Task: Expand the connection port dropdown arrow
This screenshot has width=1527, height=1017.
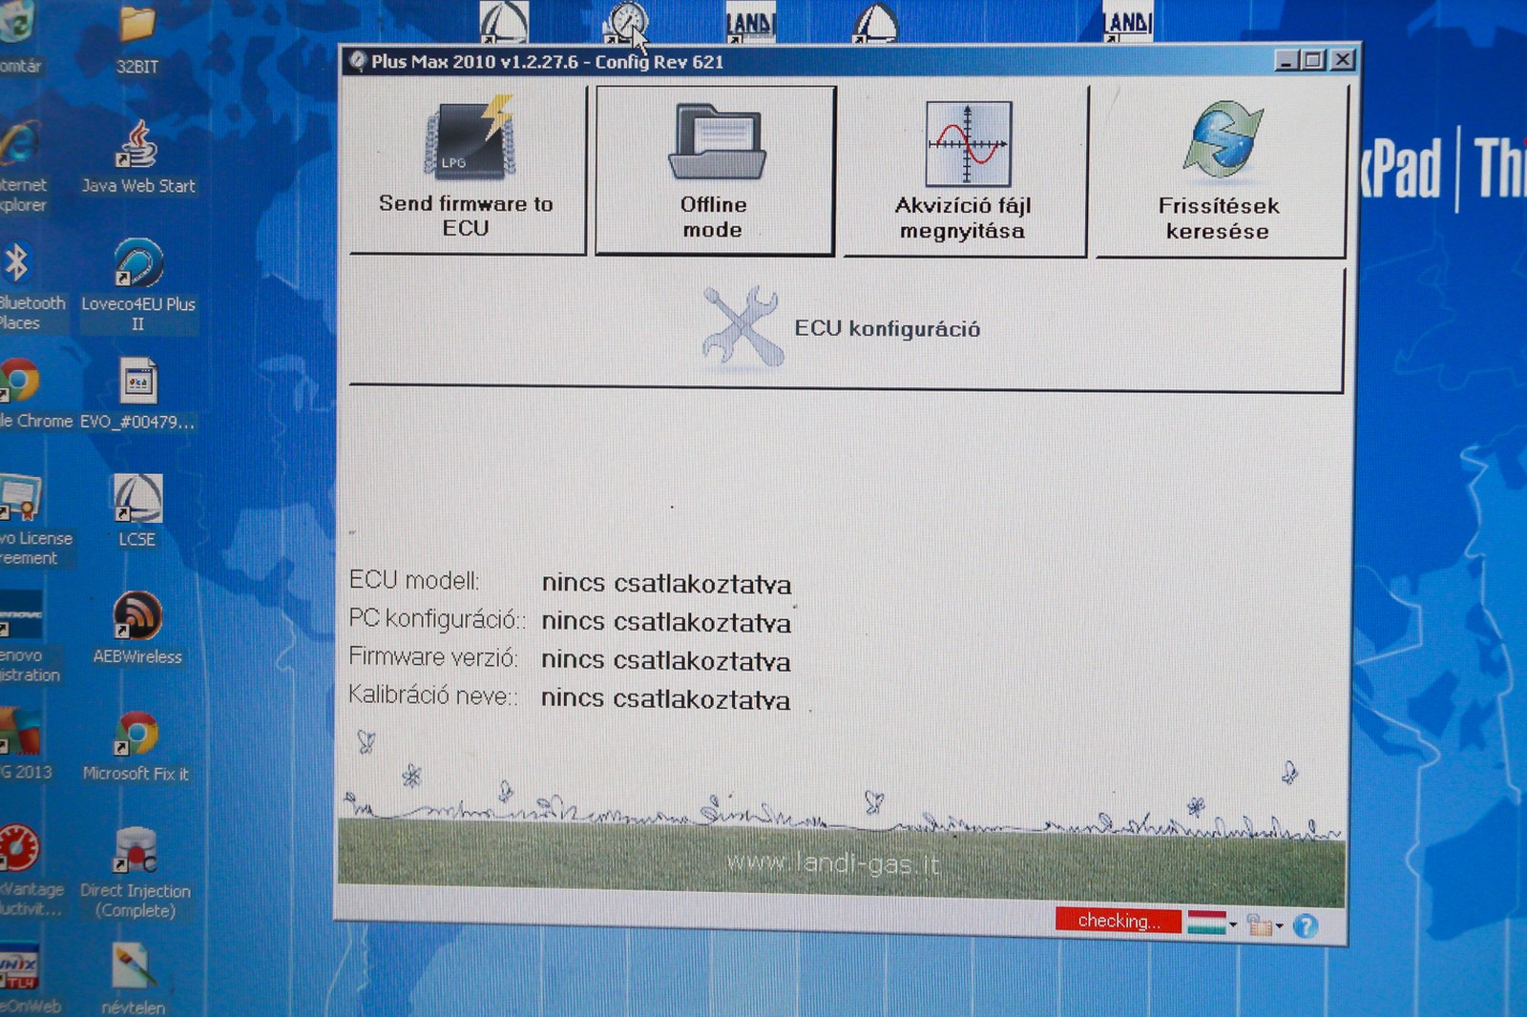Action: 1279,925
